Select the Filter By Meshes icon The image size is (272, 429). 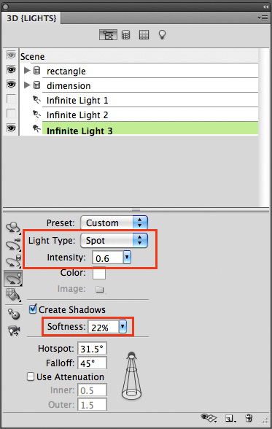point(125,35)
